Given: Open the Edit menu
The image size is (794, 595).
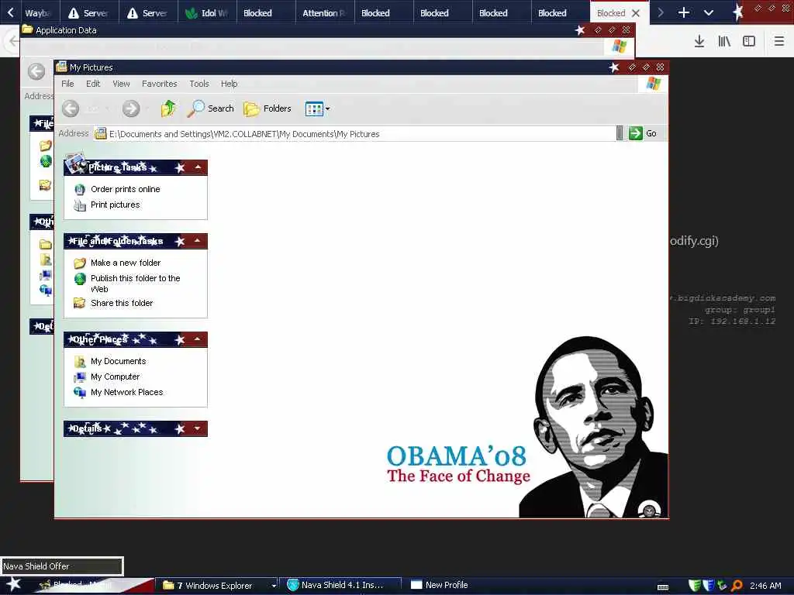Looking at the screenshot, I should pos(93,84).
